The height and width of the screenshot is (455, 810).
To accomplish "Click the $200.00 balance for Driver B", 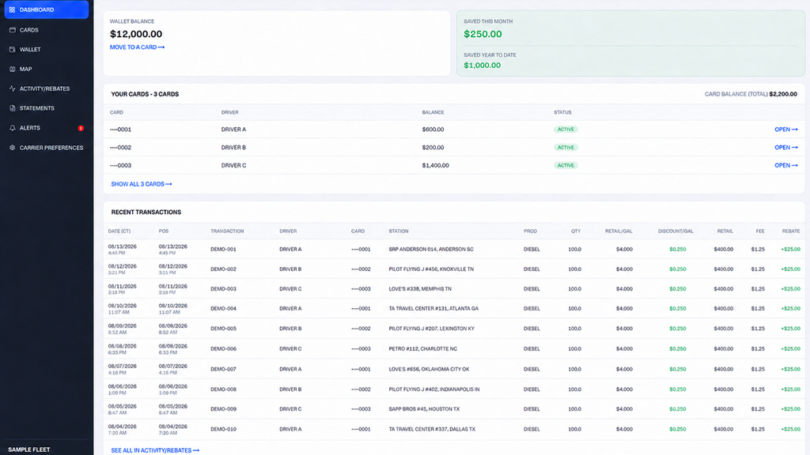I will (433, 148).
